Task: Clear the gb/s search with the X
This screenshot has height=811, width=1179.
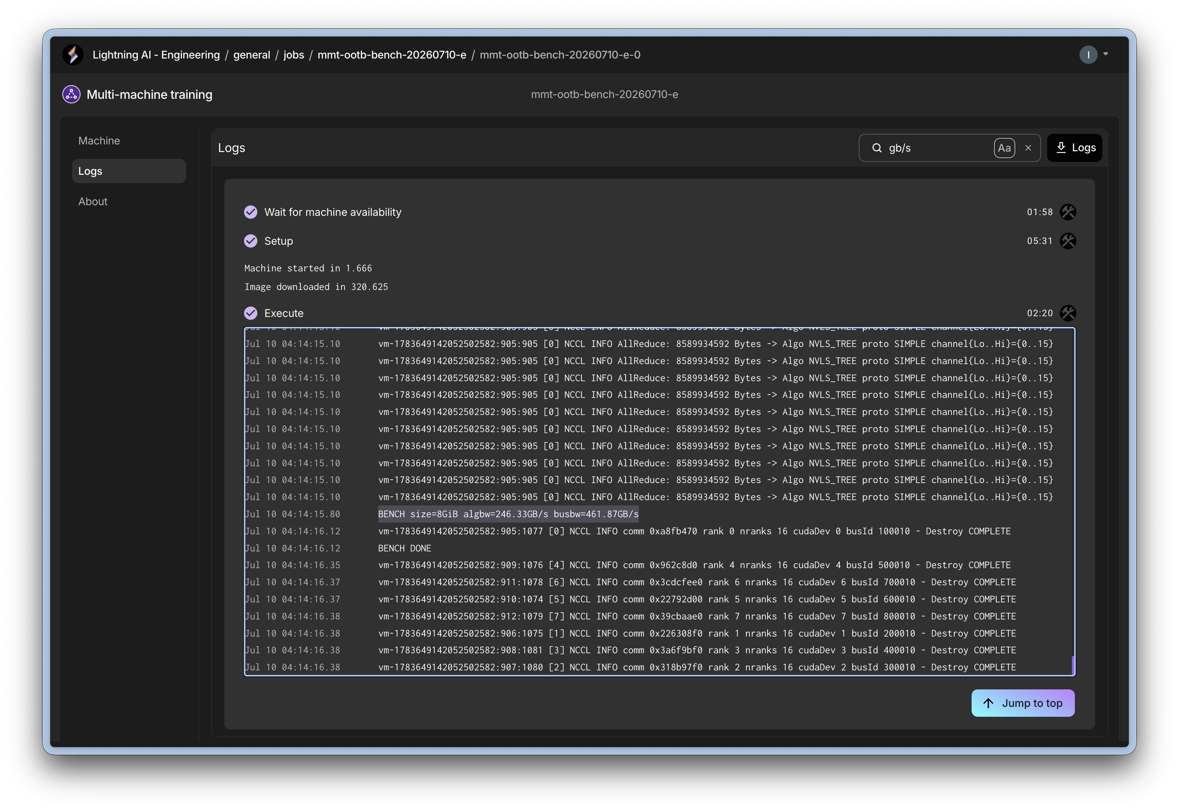Action: point(1028,148)
